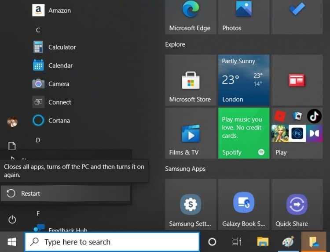Open the red News tile
330x252 pixels.
297,80
